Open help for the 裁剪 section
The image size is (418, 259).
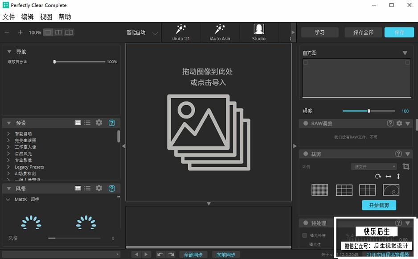pos(398,154)
